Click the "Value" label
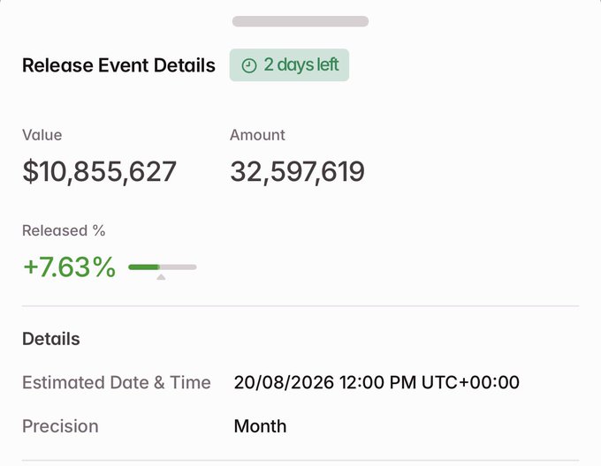The height and width of the screenshot is (466, 601). 42,135
